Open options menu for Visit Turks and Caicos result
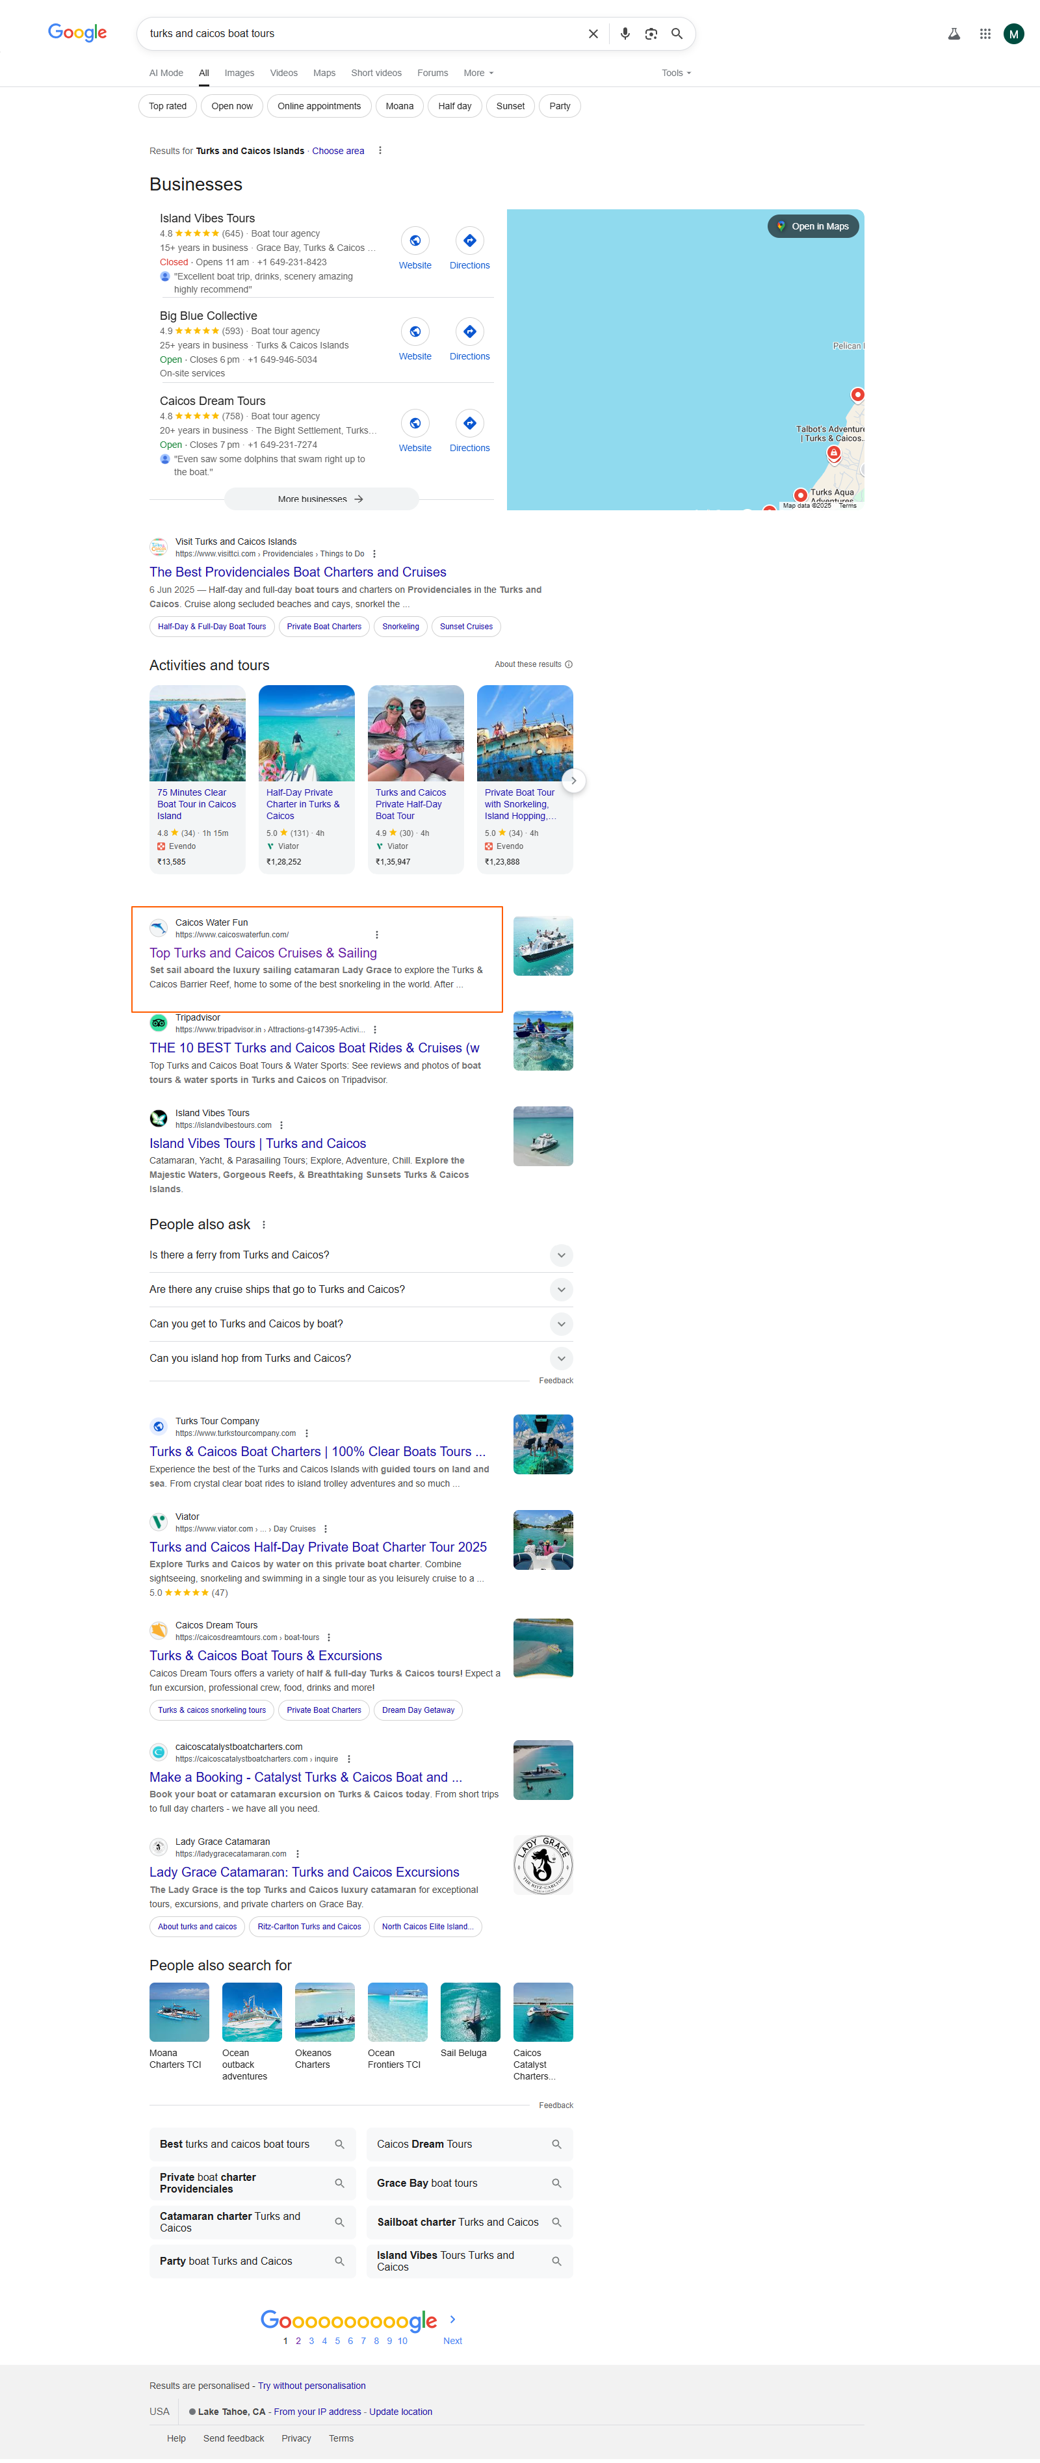Image resolution: width=1040 pixels, height=2463 pixels. click(374, 554)
